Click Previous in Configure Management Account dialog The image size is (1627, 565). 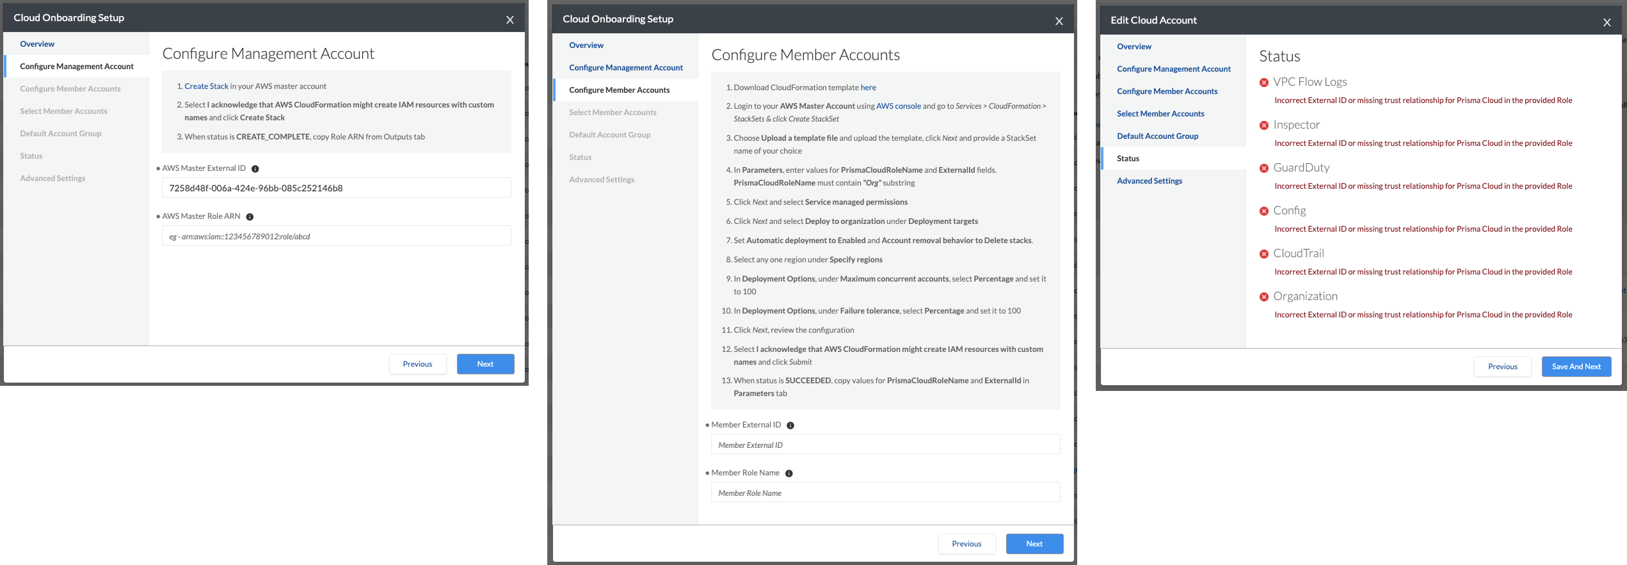click(x=417, y=364)
